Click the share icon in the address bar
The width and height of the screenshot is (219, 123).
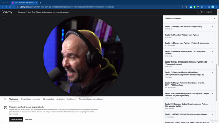[183, 7]
